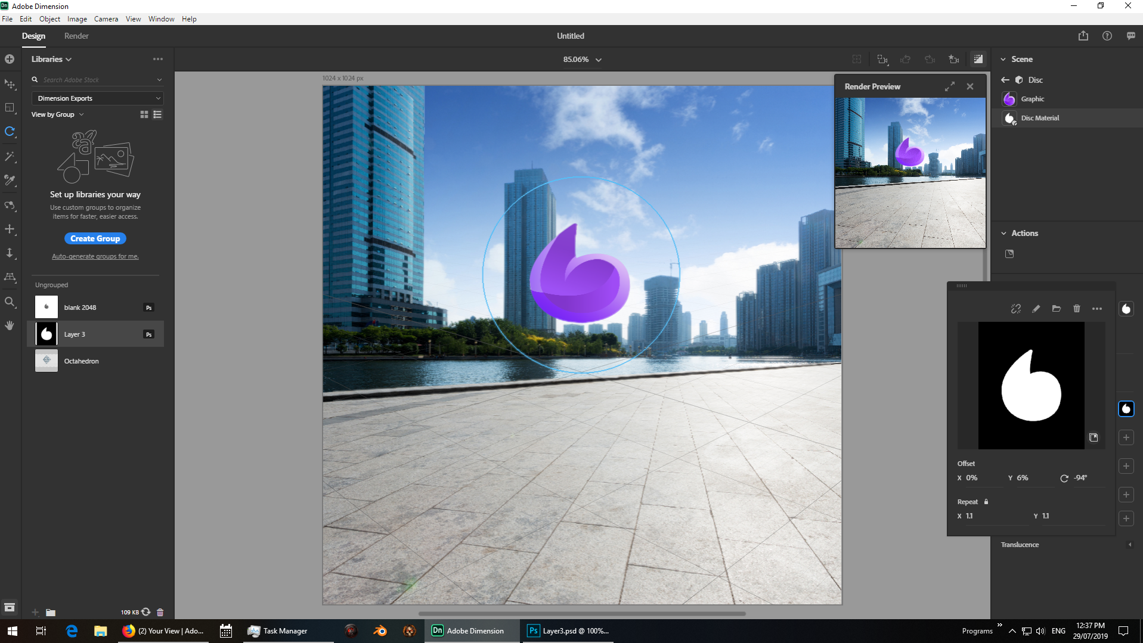Screen dimensions: 1143x643
Task: Click the library sync status icon
Action: pos(146,612)
